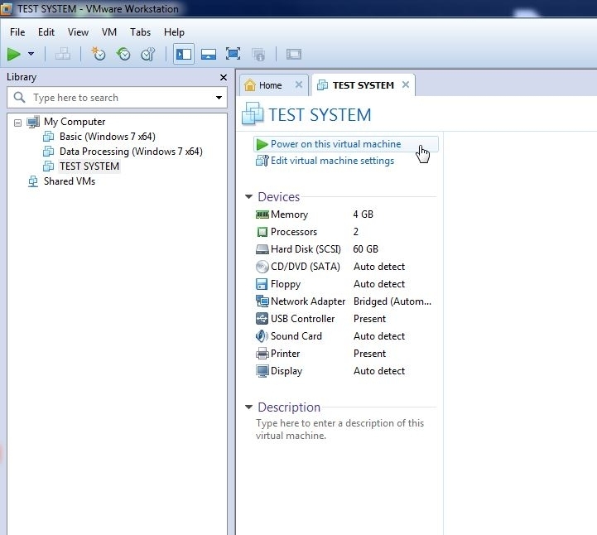Revert to snapshot toolbar icon
597x535 pixels.
pos(123,55)
